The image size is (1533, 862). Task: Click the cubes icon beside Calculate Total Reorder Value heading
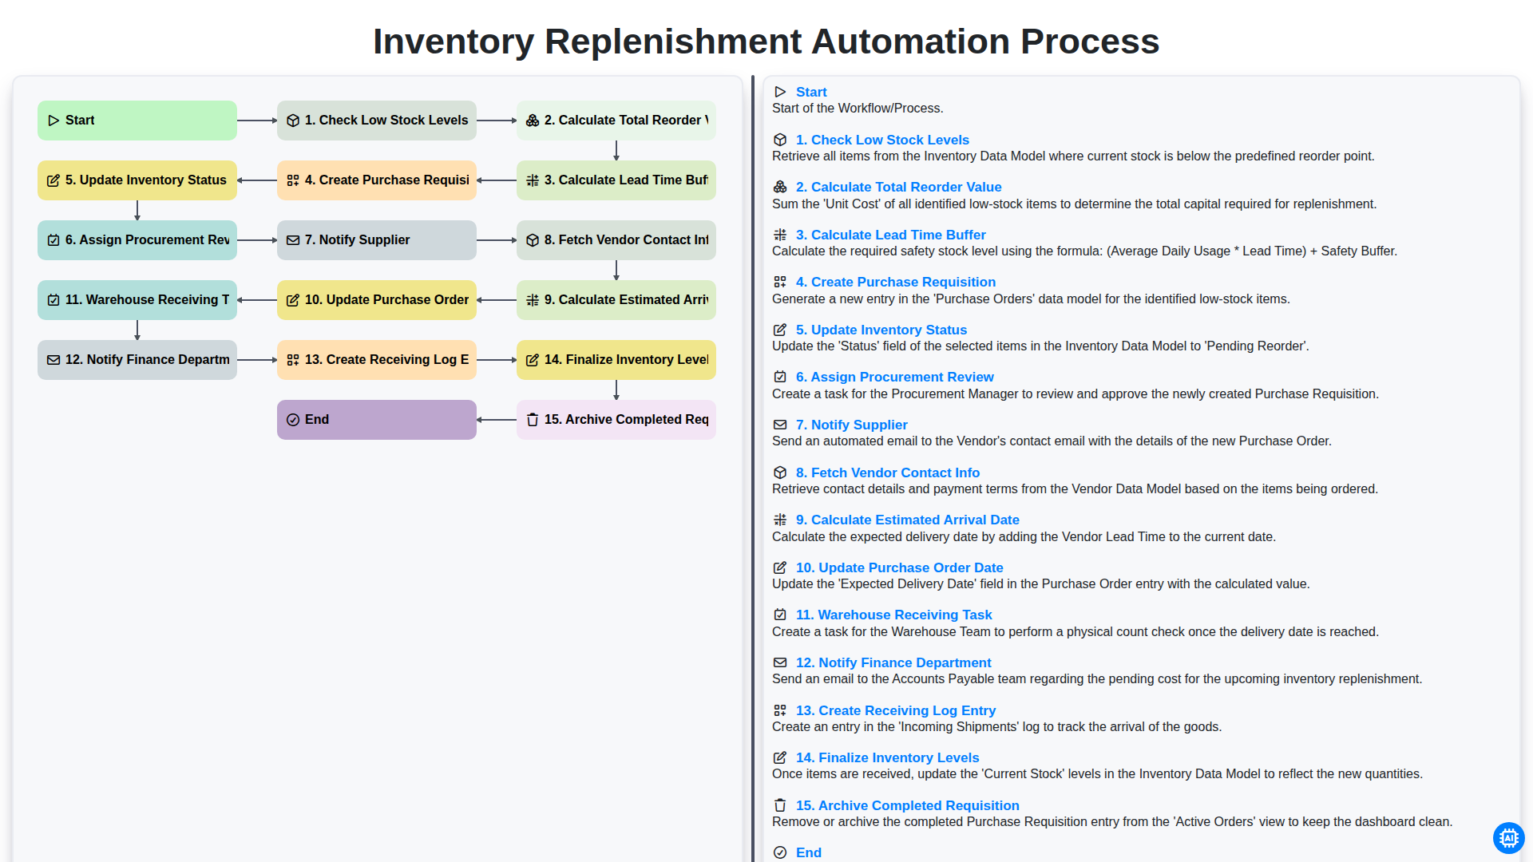click(780, 187)
